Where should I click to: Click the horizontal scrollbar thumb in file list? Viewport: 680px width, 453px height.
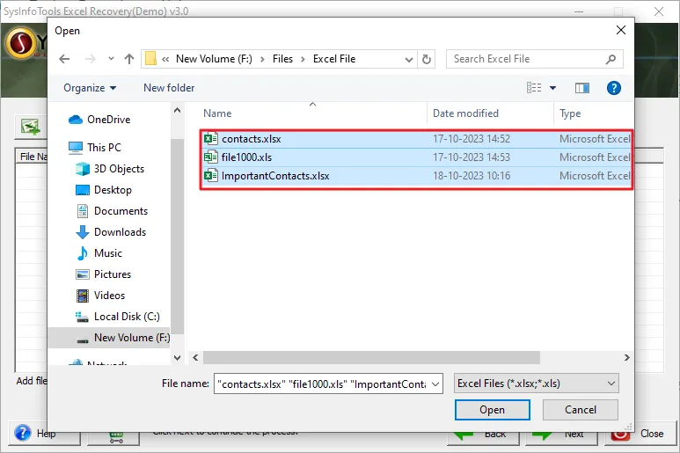point(371,358)
